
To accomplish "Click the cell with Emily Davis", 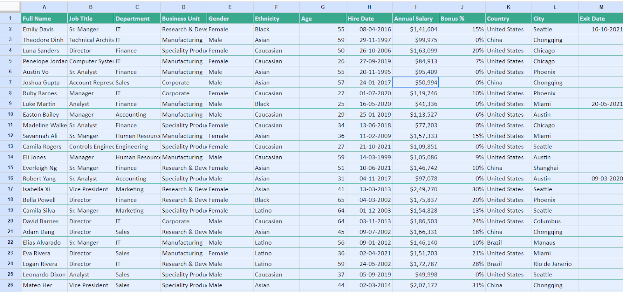I will pos(44,29).
